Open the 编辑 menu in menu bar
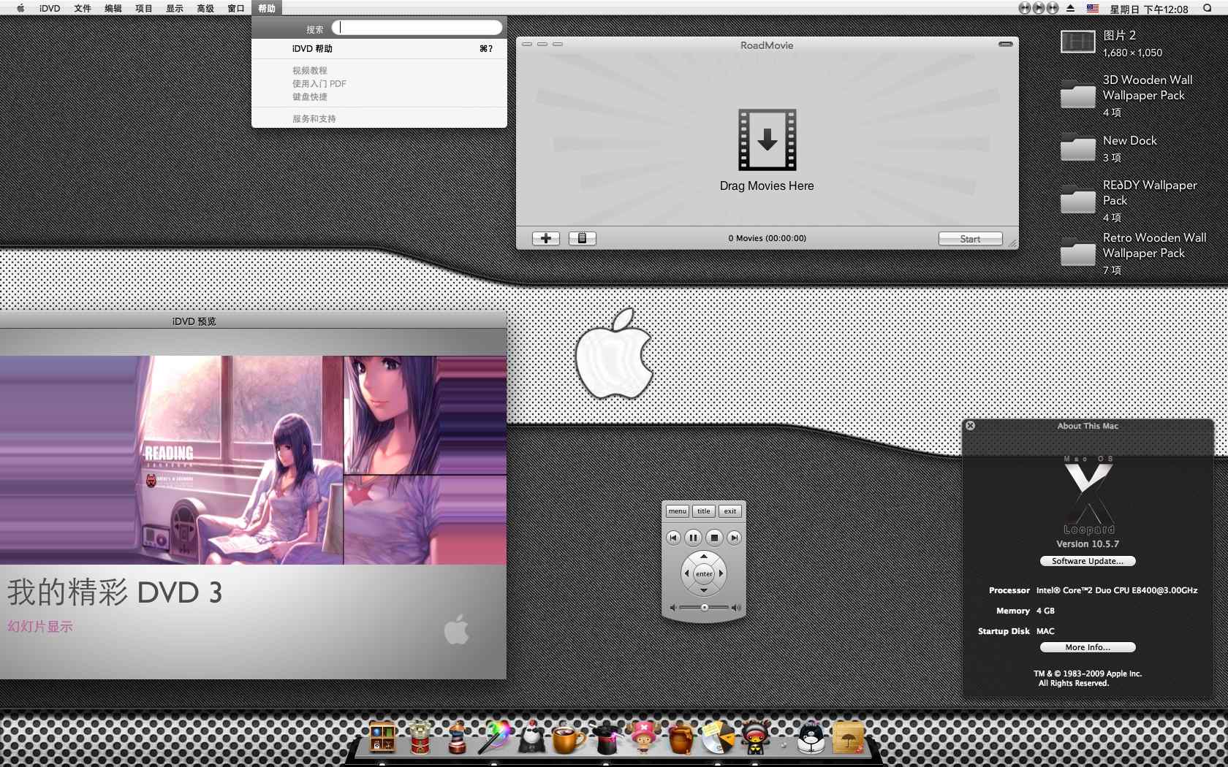 [x=113, y=9]
